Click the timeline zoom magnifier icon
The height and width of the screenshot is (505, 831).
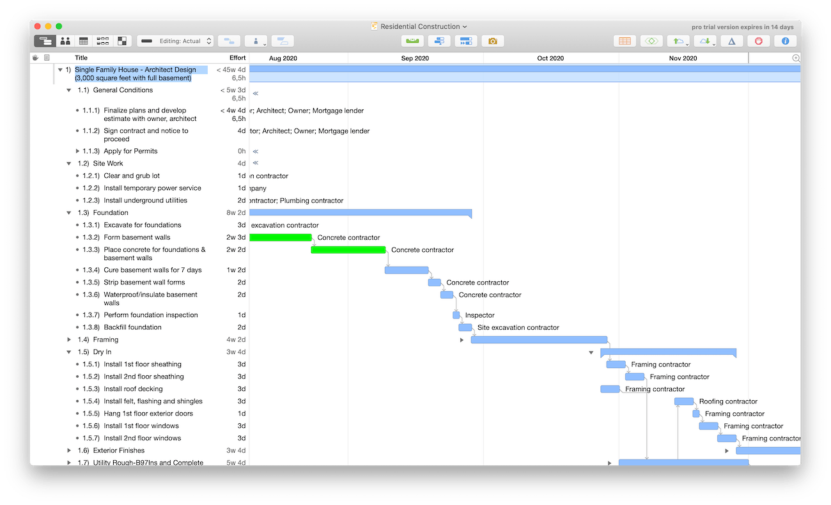[796, 58]
